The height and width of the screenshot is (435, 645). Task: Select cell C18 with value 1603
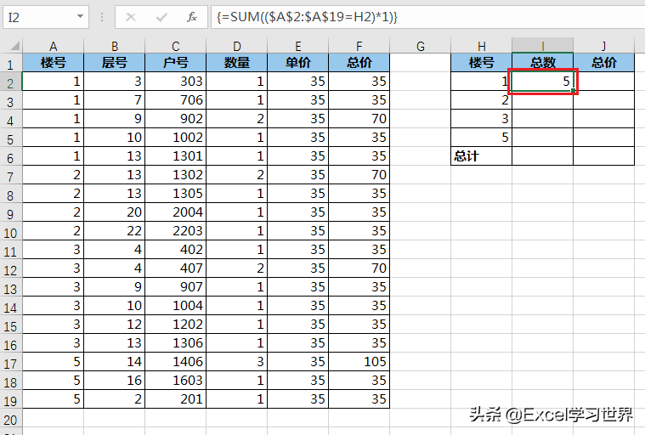pyautogui.click(x=176, y=381)
